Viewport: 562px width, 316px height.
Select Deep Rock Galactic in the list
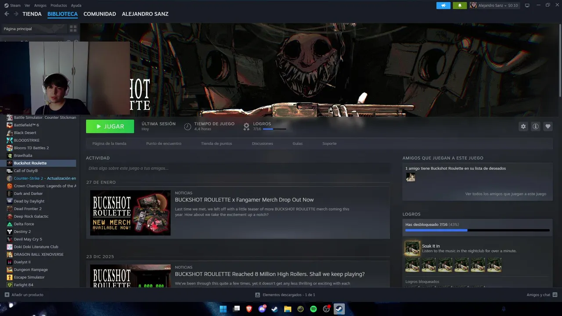[x=31, y=216]
